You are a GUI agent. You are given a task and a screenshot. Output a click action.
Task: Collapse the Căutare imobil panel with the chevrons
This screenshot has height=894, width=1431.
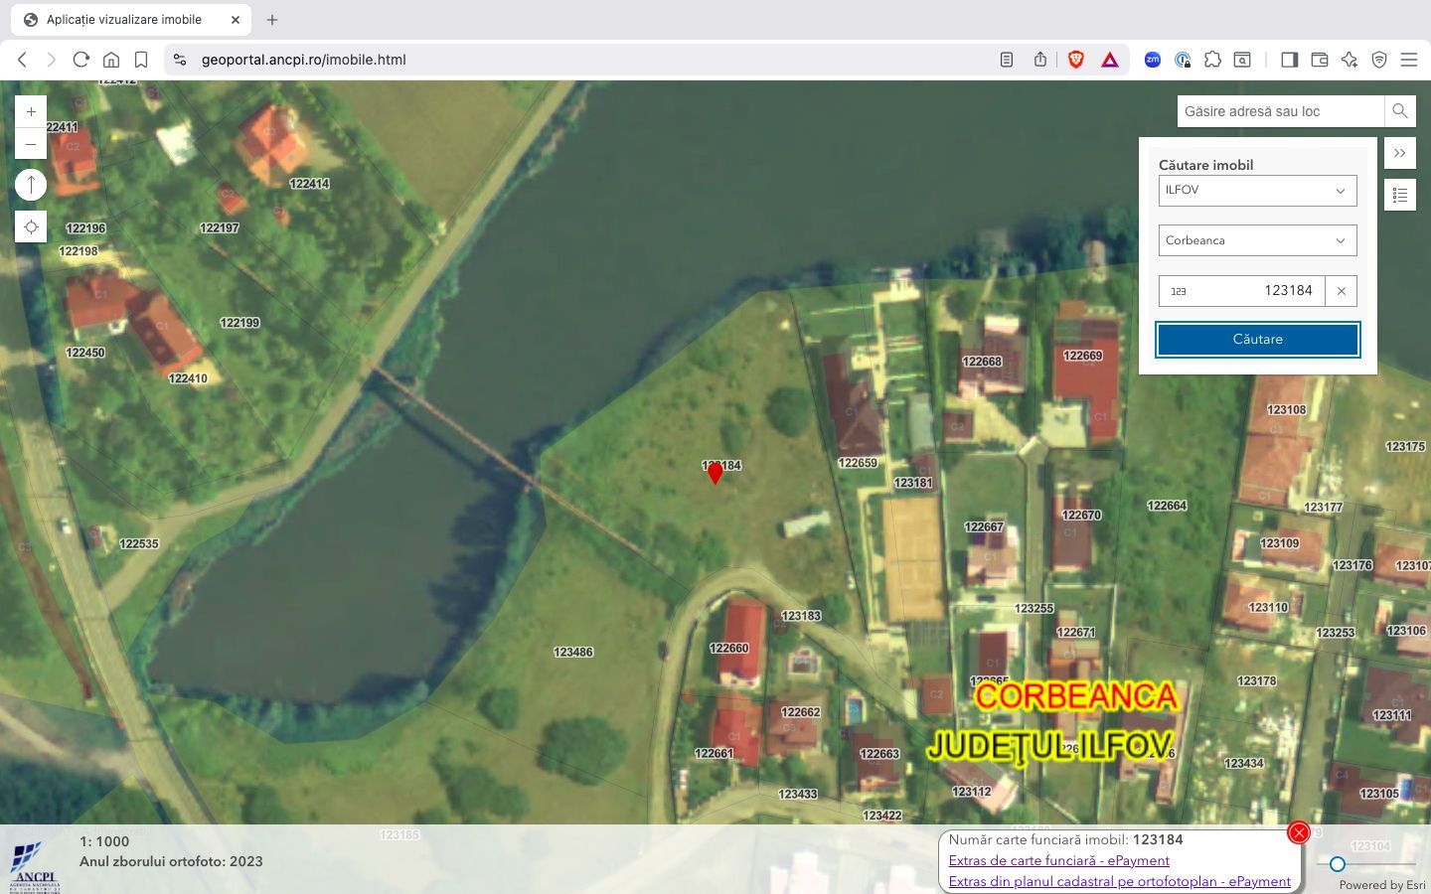(x=1399, y=153)
